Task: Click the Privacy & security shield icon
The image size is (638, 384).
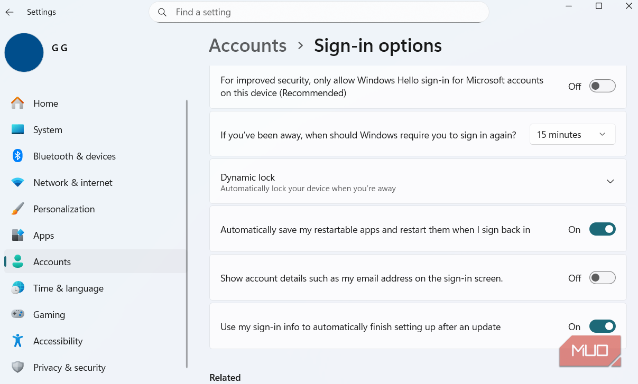Action: [17, 368]
